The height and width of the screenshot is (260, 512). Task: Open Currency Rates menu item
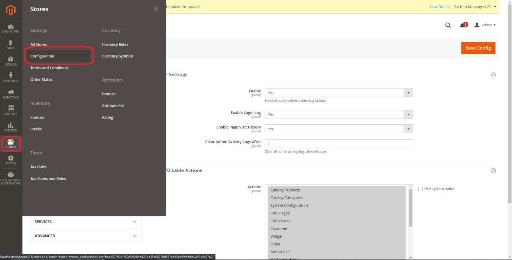point(115,44)
